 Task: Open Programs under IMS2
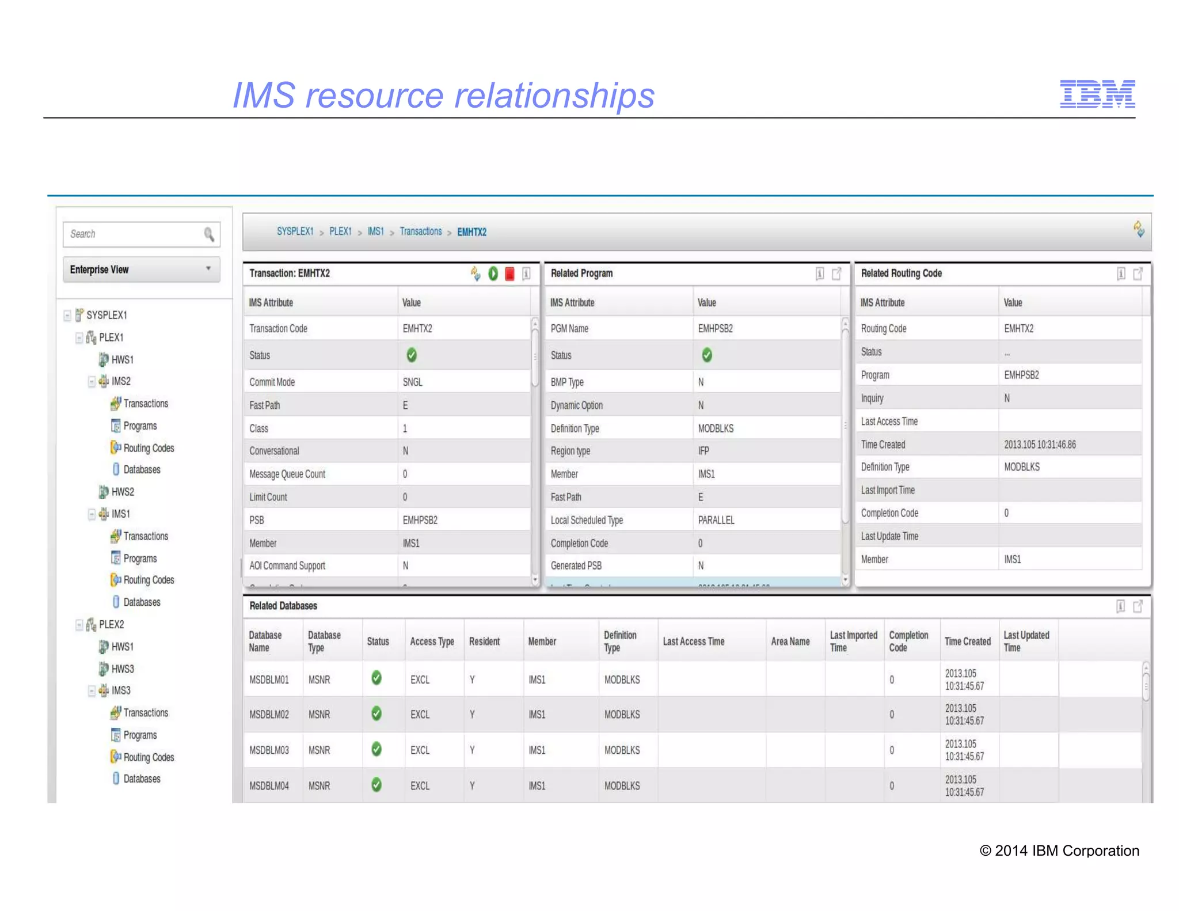(134, 426)
